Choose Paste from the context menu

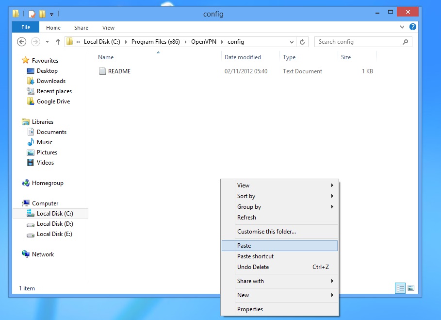tap(279, 246)
